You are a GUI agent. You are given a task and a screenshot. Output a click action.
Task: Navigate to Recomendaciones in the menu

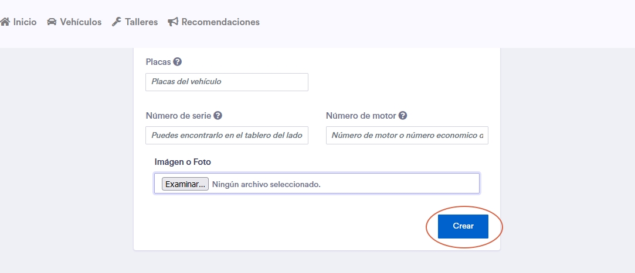[220, 22]
